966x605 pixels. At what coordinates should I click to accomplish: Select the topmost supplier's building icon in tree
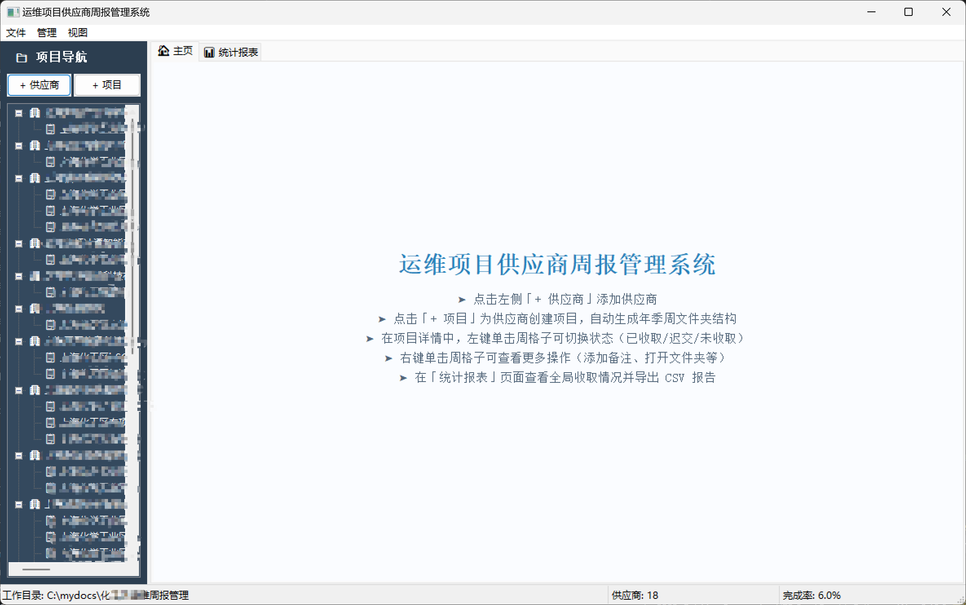[35, 113]
